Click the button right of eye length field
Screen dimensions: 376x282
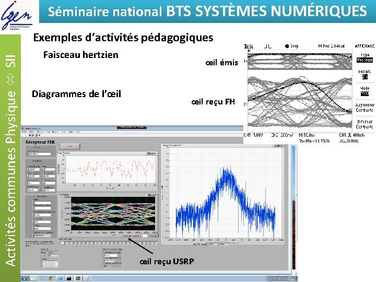click(x=152, y=236)
